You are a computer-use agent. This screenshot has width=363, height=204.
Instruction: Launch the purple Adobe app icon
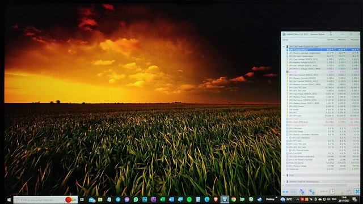pyautogui.click(x=154, y=199)
